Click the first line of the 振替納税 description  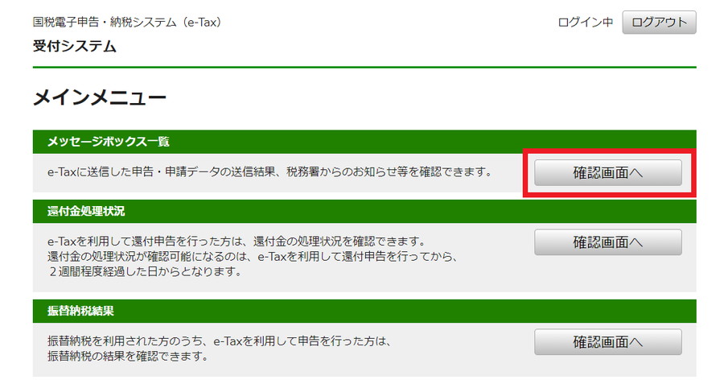pyautogui.click(x=220, y=341)
